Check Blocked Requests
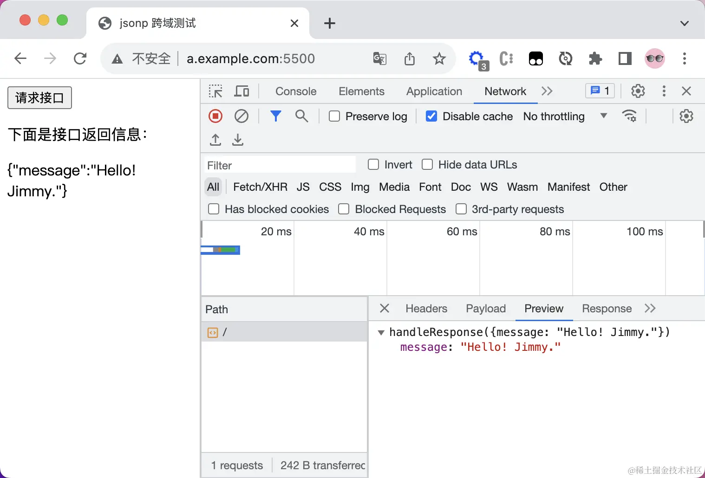The image size is (705, 478). (x=344, y=209)
